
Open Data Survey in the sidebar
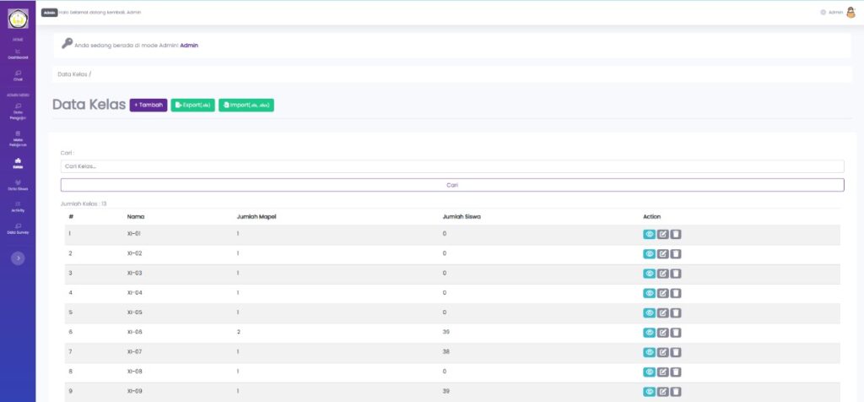coord(18,228)
